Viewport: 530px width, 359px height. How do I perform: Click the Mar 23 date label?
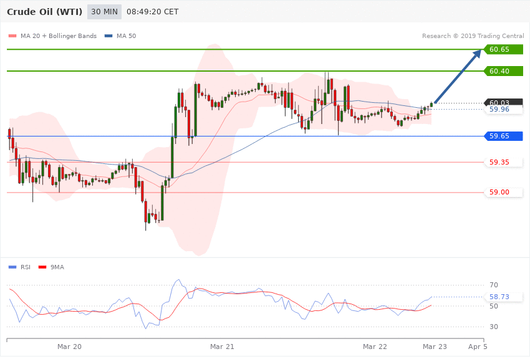pyautogui.click(x=435, y=347)
